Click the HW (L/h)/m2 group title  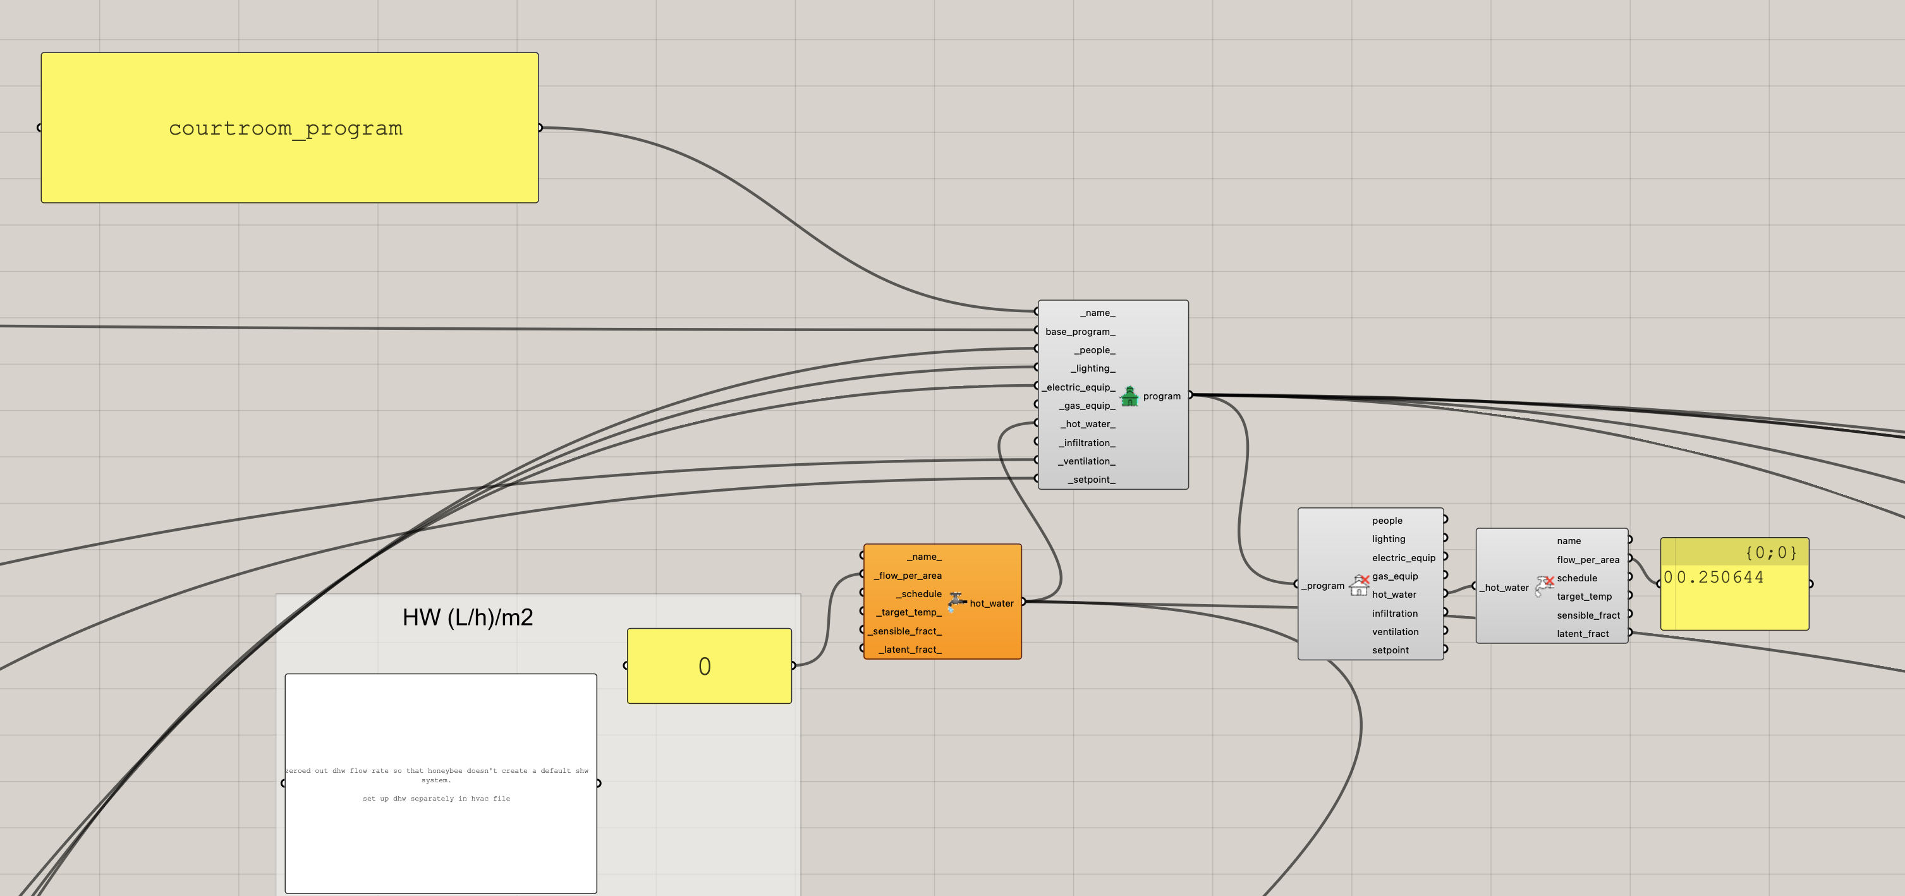tap(467, 617)
